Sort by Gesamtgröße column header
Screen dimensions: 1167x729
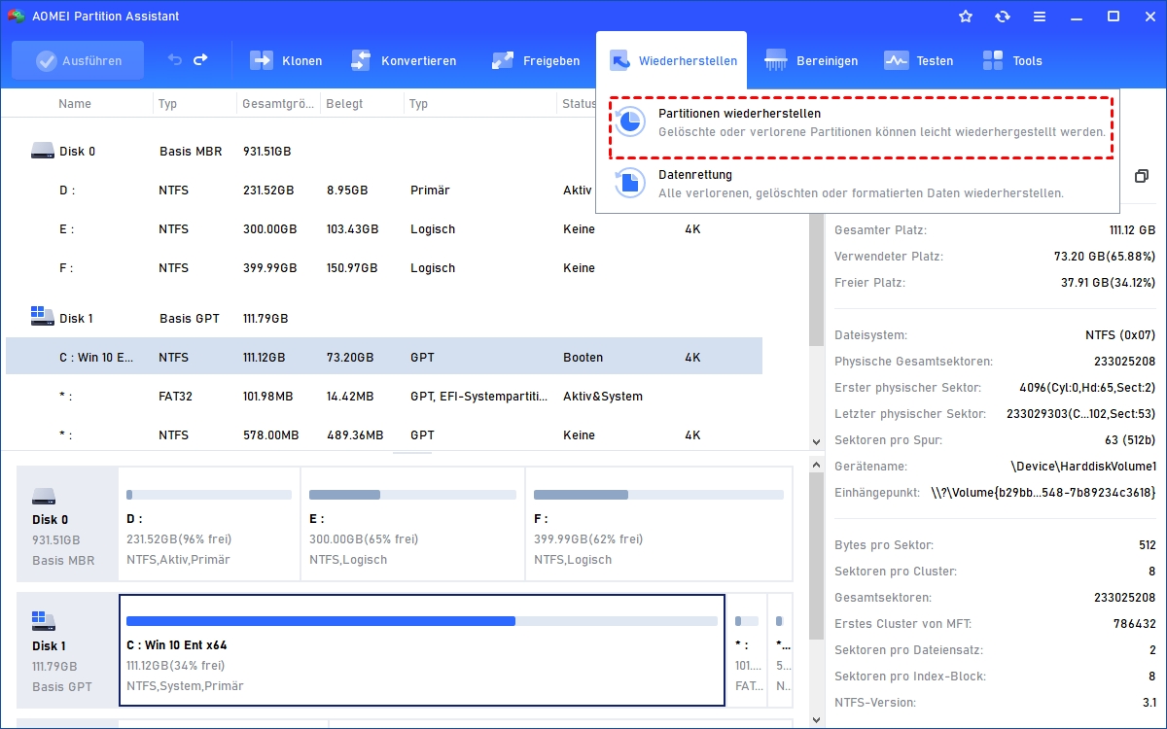click(x=278, y=103)
